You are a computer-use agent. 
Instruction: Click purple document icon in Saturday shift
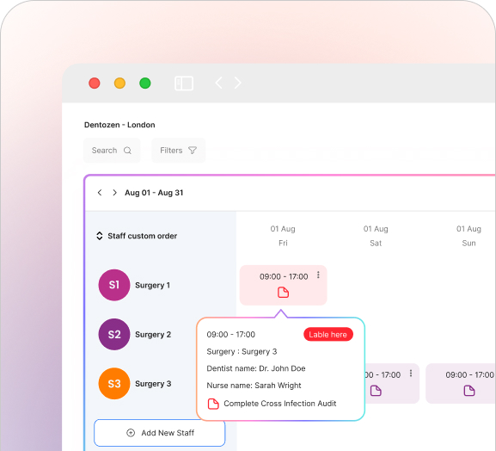[x=376, y=391]
